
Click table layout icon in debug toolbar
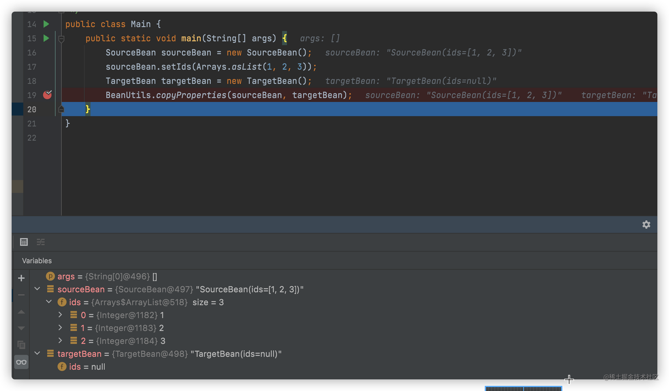[x=24, y=242]
